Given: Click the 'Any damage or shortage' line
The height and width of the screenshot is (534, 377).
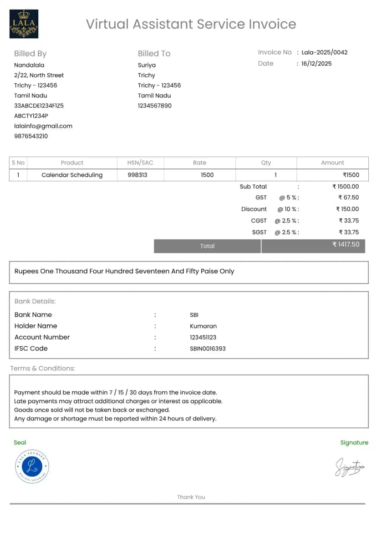Looking at the screenshot, I should 115,419.
